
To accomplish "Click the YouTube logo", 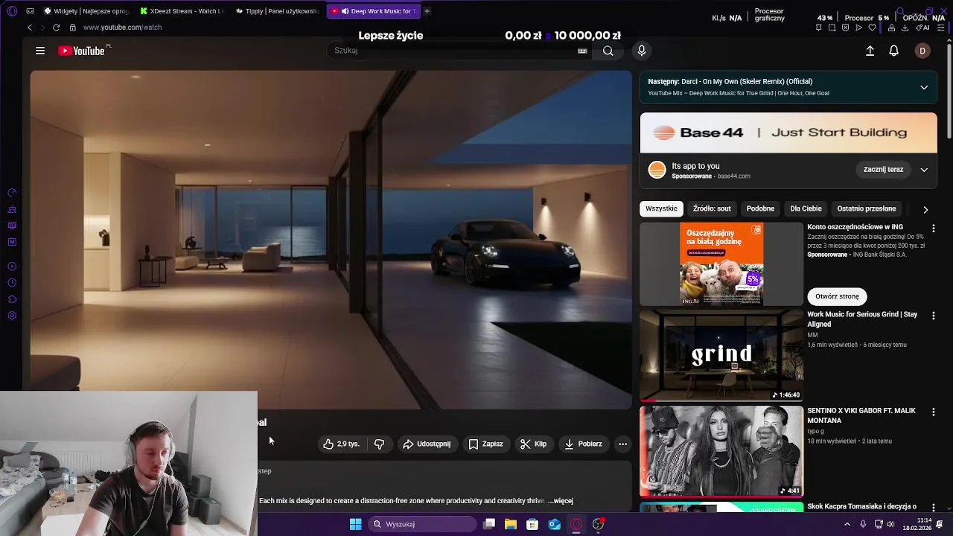I will (x=82, y=51).
